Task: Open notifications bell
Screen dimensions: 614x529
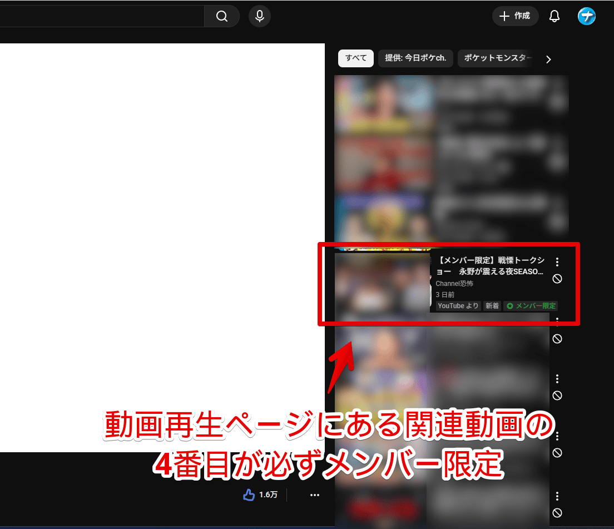Action: click(554, 16)
